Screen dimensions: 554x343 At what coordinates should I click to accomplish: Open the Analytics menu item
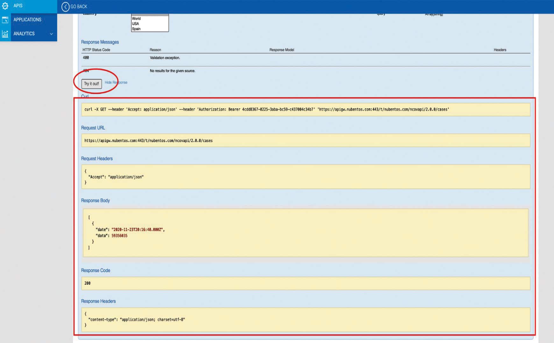[24, 34]
